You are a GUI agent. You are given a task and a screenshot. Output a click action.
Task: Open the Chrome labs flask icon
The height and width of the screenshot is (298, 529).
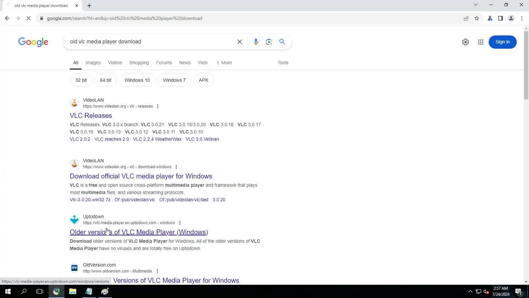click(490, 18)
